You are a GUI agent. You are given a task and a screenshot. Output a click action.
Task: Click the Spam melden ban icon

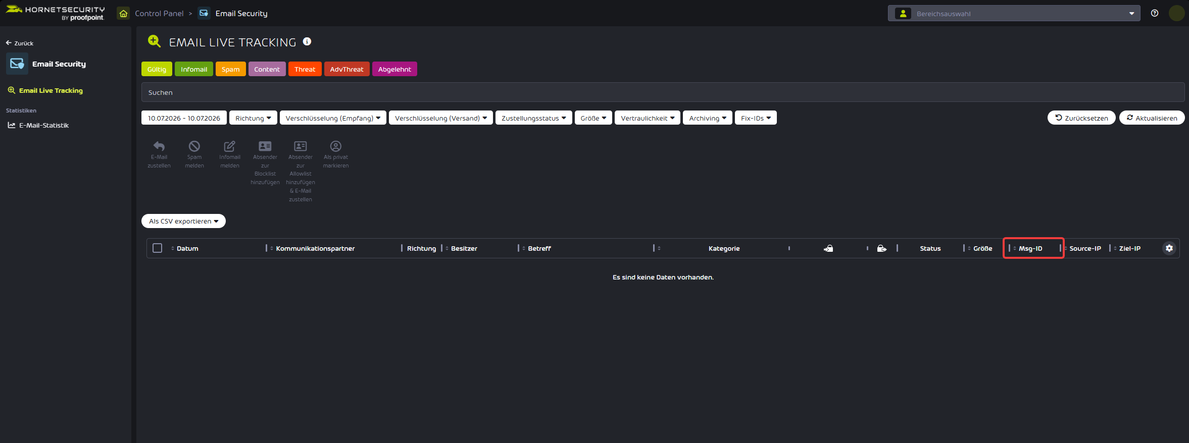pos(194,146)
